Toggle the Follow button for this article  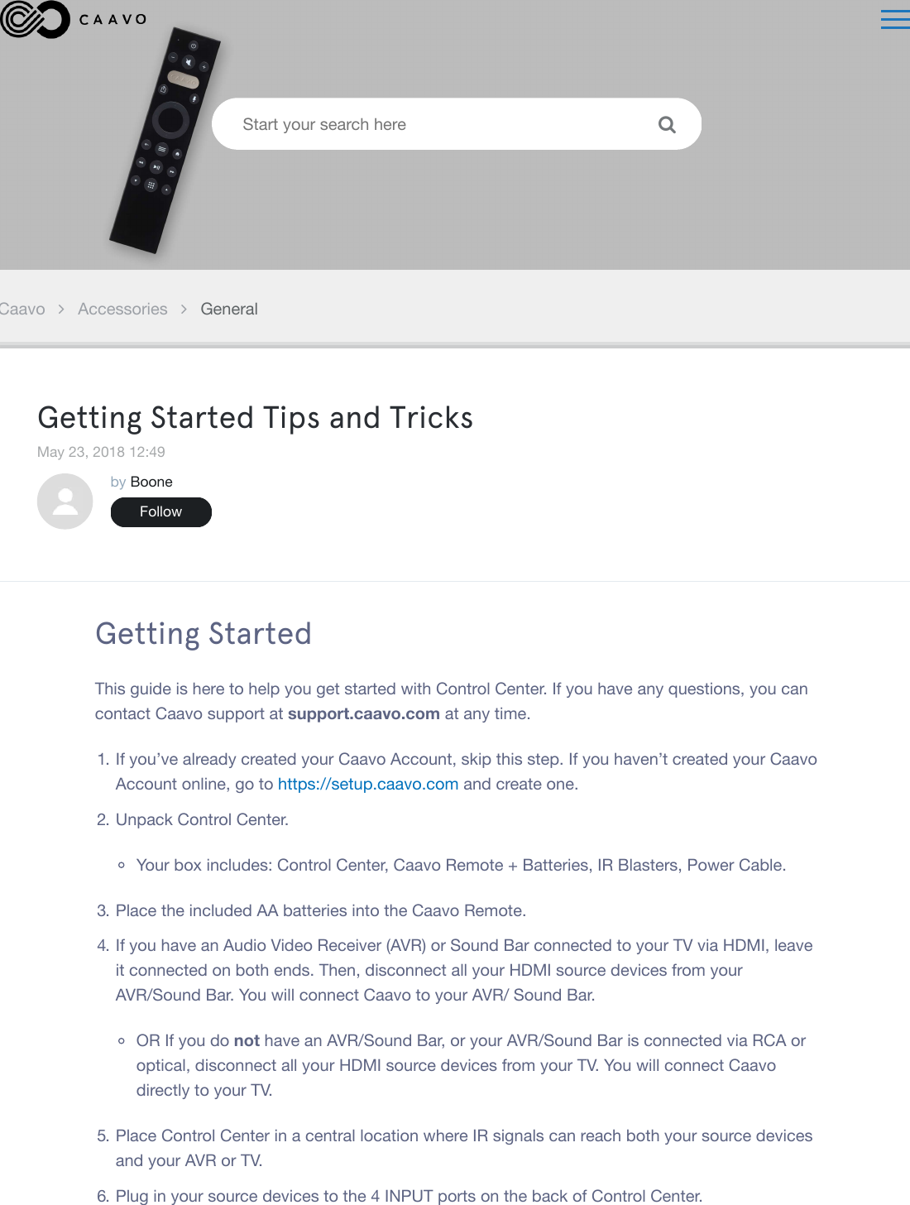point(160,511)
